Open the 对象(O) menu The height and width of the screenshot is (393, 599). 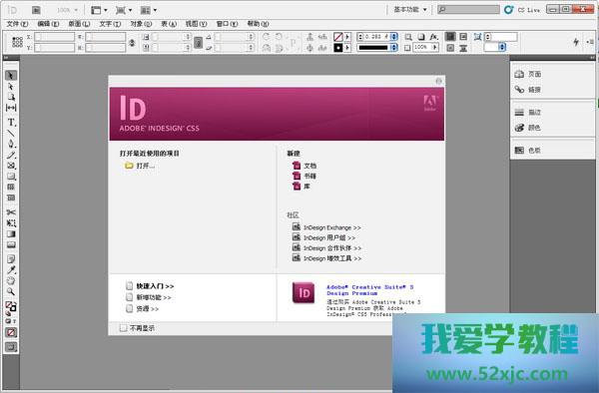(x=141, y=24)
